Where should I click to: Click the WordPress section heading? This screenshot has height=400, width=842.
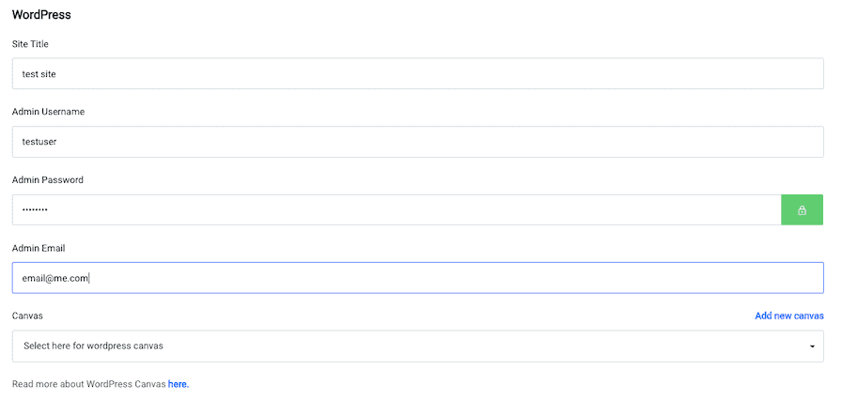pyautogui.click(x=41, y=15)
